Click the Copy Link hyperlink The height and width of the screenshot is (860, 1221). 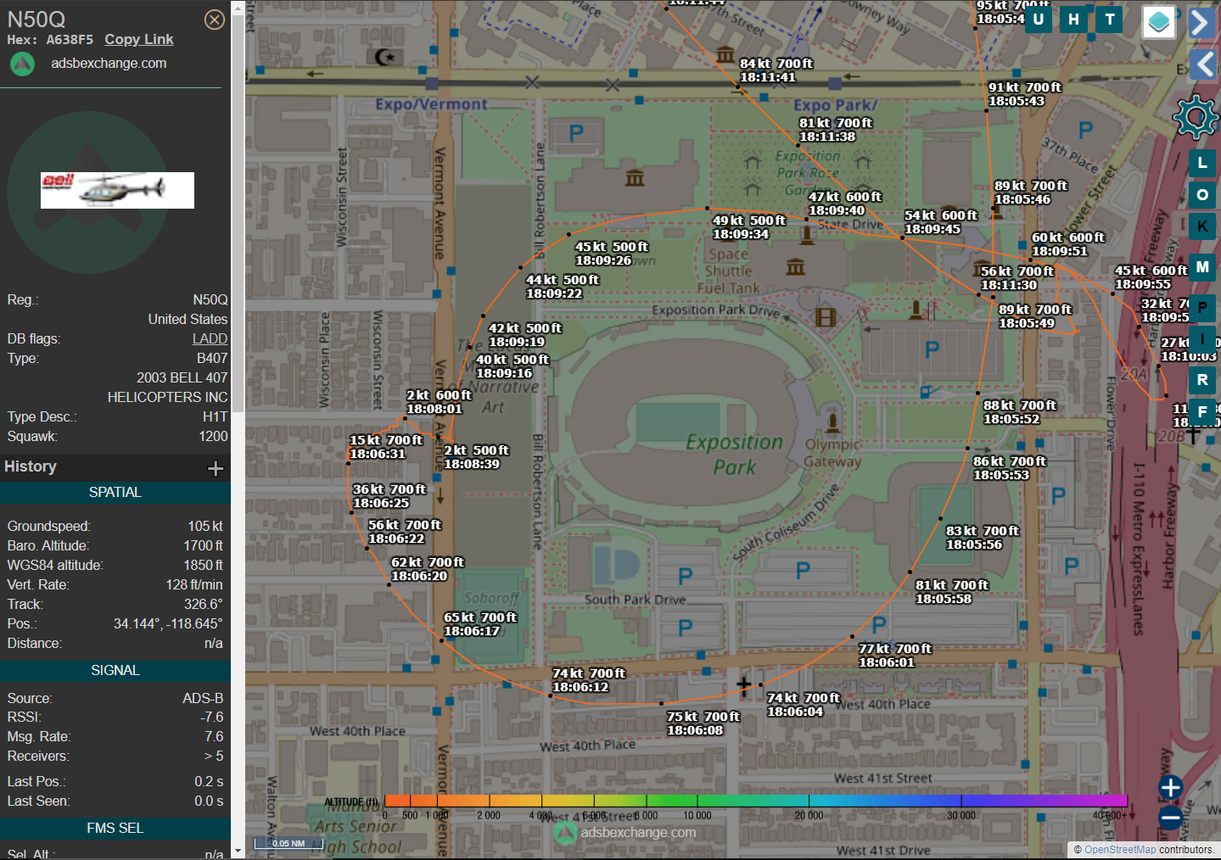pos(139,39)
